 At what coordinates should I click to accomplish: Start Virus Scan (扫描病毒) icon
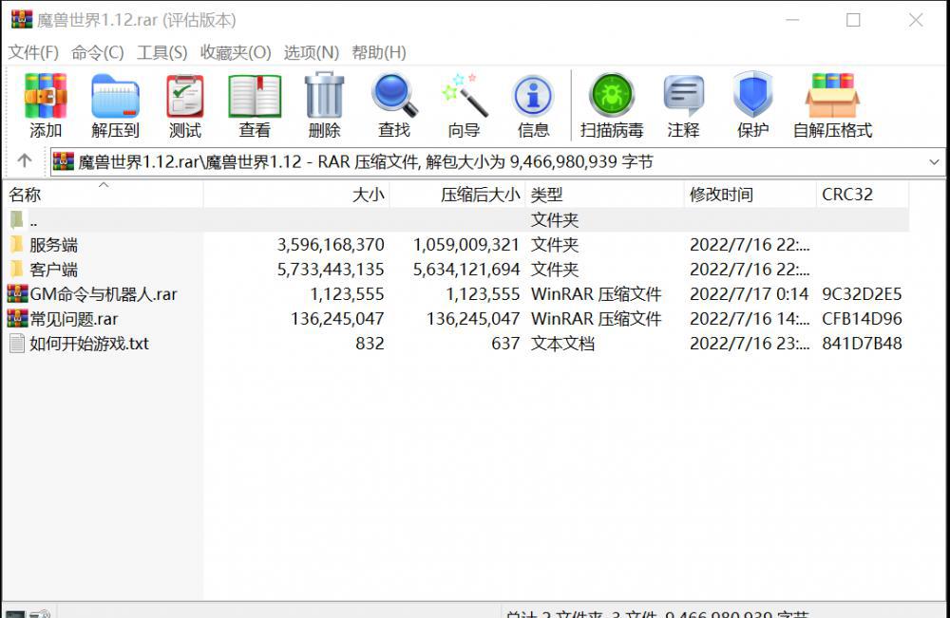click(x=612, y=95)
